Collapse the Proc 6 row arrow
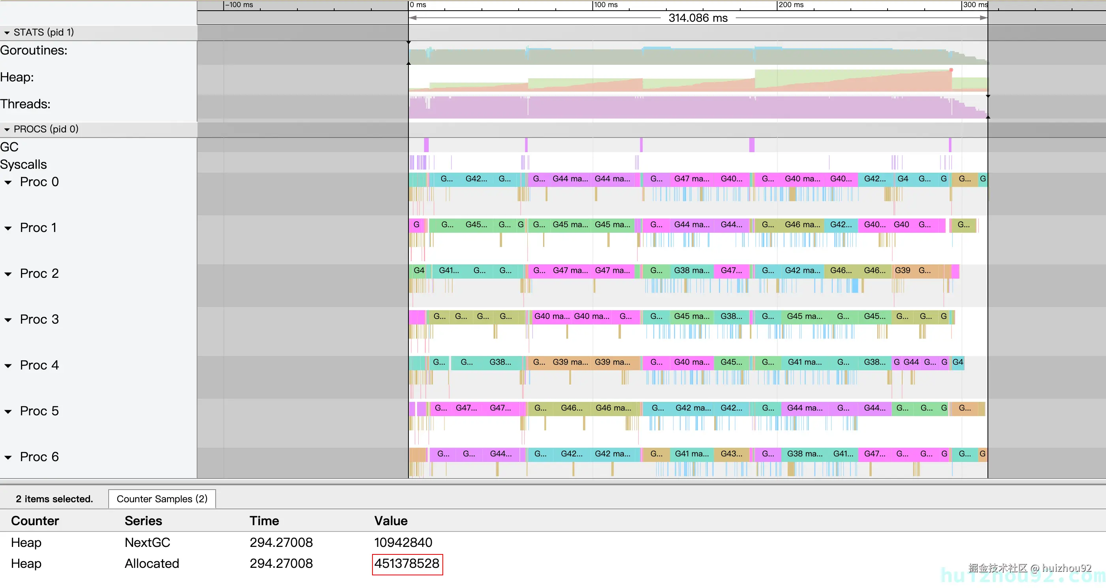 pyautogui.click(x=8, y=458)
